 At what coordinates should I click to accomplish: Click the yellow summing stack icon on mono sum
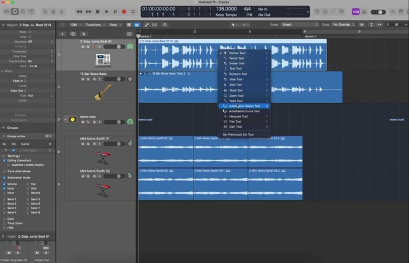[72, 119]
